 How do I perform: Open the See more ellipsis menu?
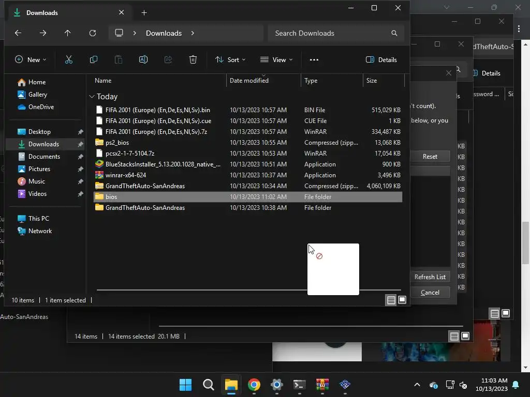coord(314,60)
